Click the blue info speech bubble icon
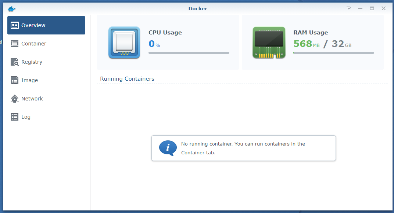 (x=168, y=148)
